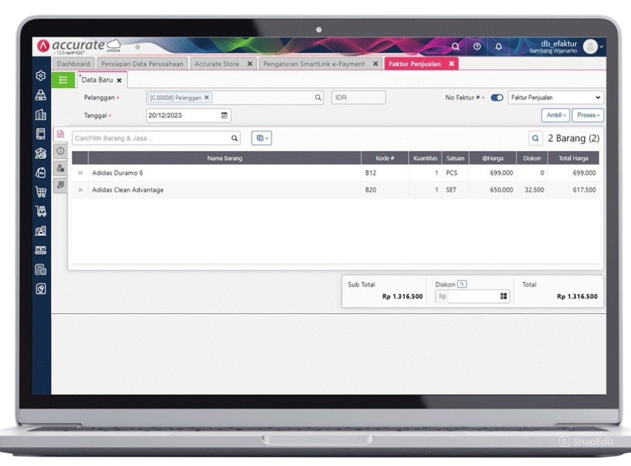Sort by Nama Barang column header
631x466 pixels.
click(225, 158)
